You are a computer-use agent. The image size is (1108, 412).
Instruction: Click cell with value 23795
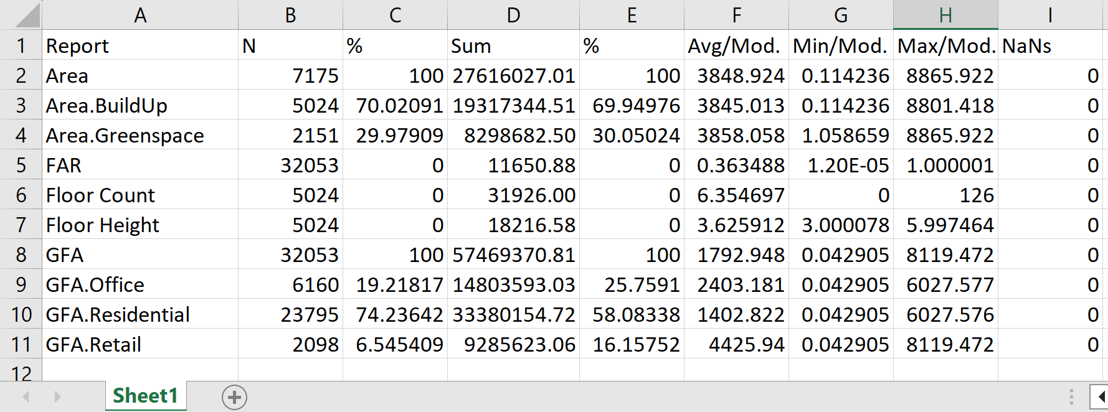click(x=290, y=314)
